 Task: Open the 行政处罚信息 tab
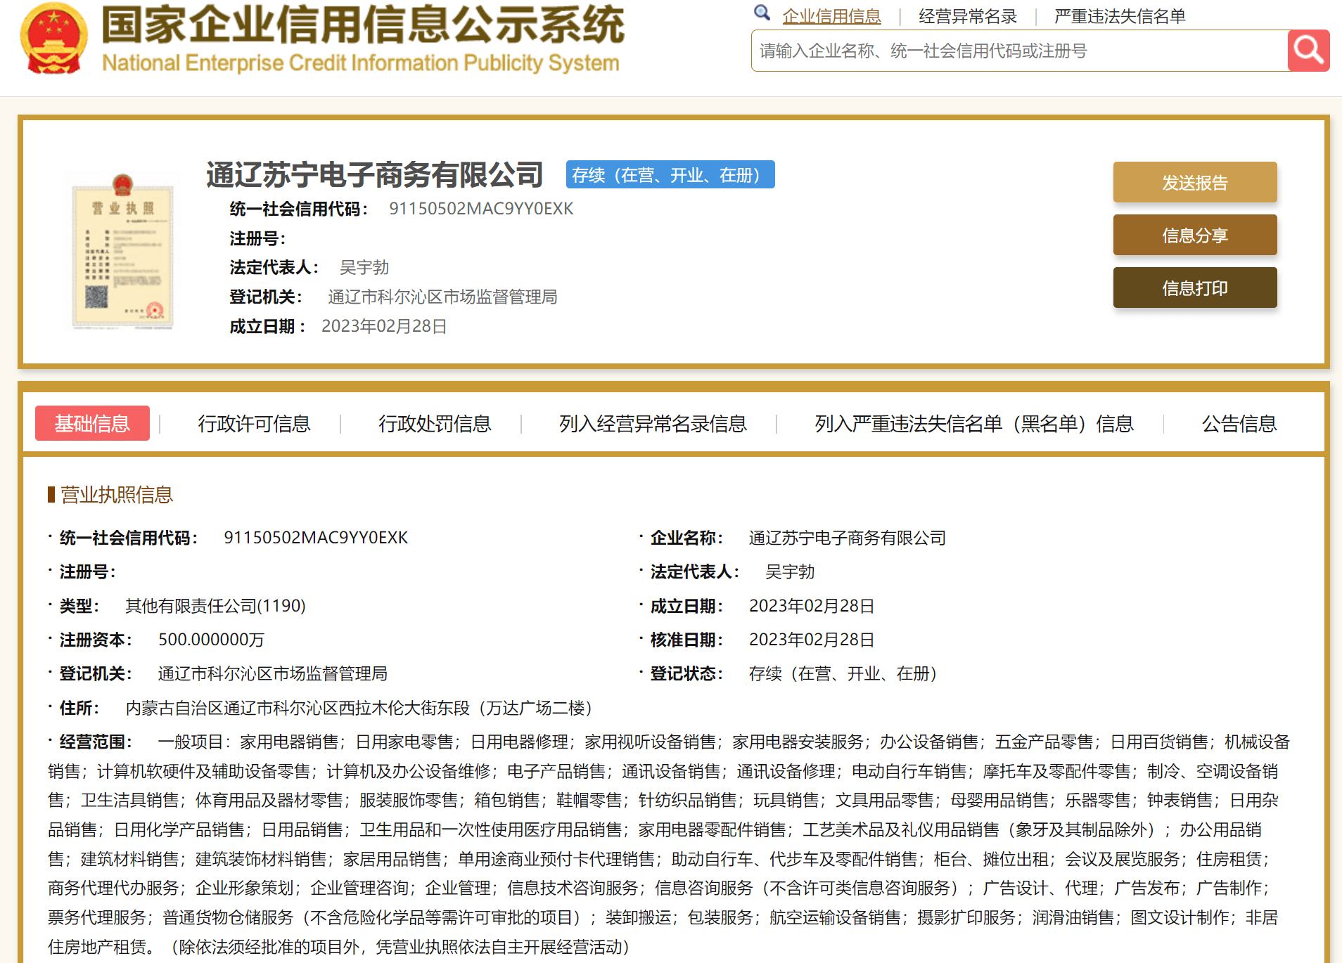coord(435,423)
